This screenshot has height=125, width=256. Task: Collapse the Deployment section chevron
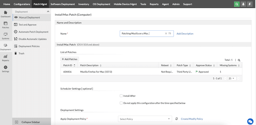pyautogui.click(x=48, y=12)
